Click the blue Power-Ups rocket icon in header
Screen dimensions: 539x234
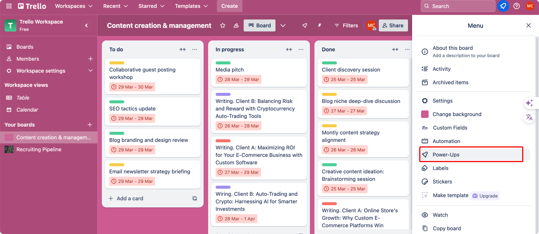pyautogui.click(x=503, y=6)
